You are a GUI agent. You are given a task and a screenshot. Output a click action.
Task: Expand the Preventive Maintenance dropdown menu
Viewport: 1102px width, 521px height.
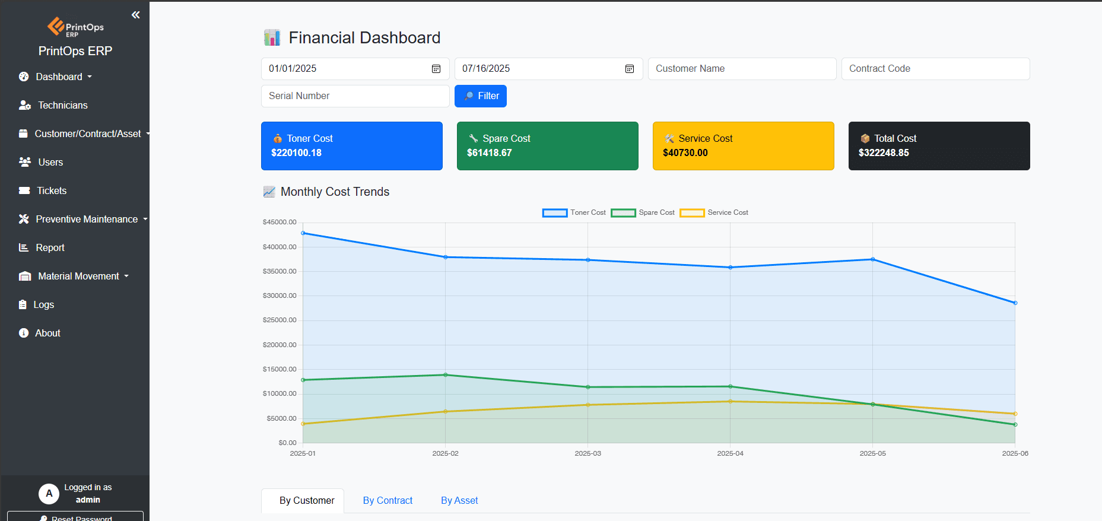coord(145,219)
